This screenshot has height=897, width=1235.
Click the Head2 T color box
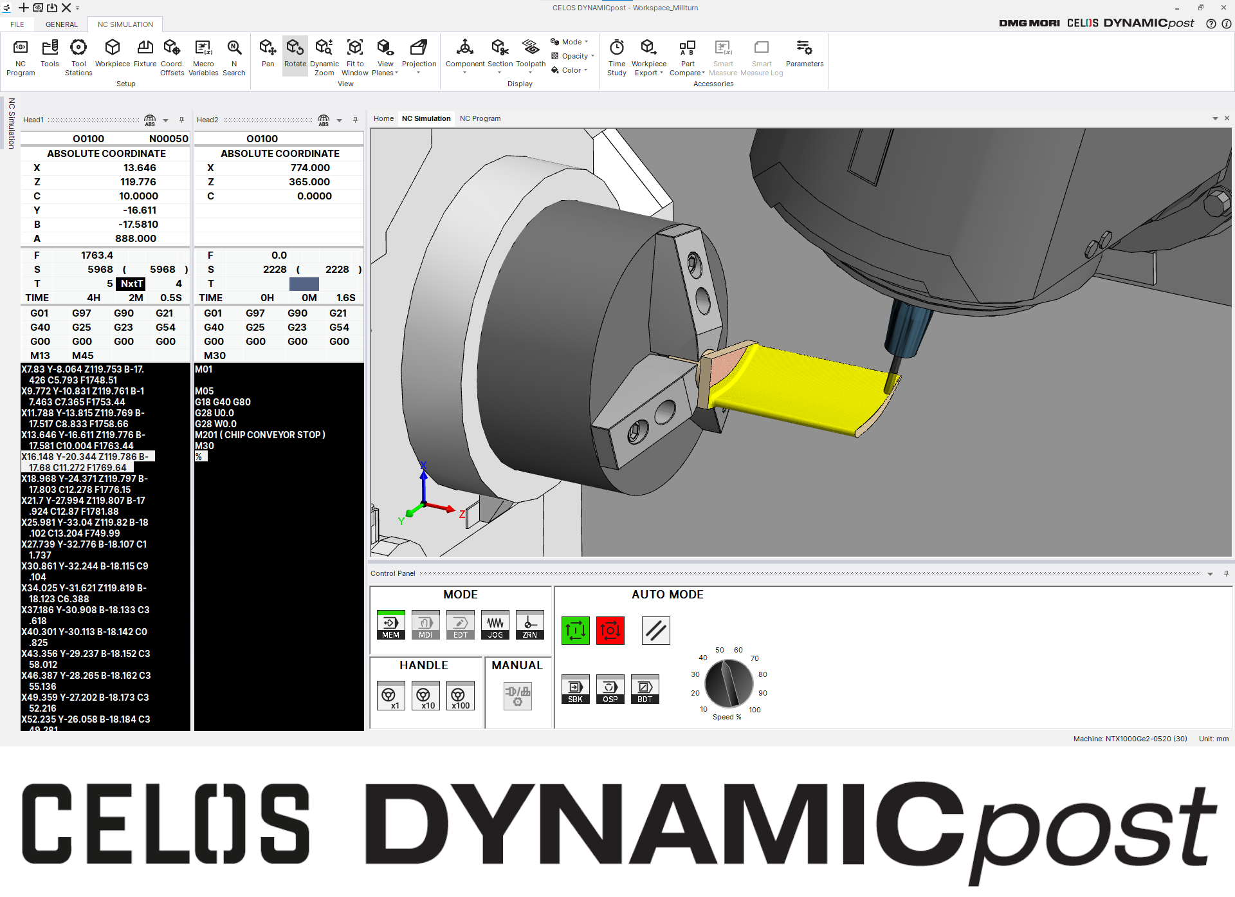(x=304, y=284)
